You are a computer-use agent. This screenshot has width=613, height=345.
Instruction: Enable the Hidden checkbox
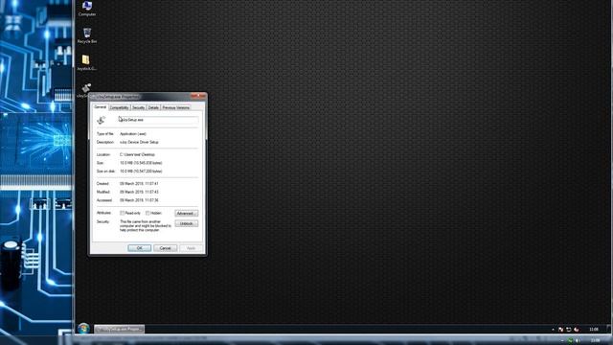tap(148, 213)
